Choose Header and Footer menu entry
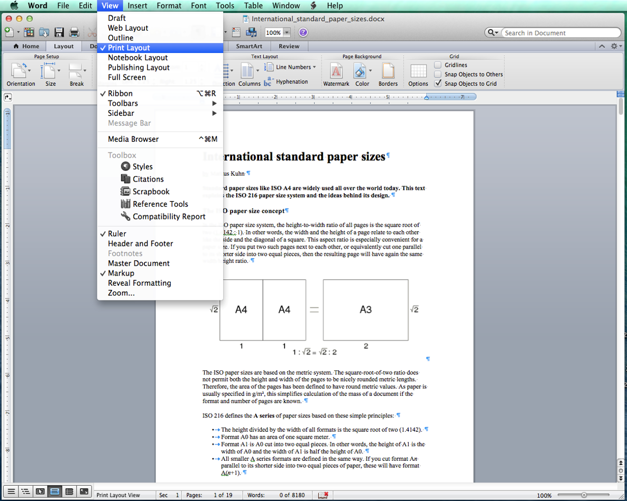Screen dimensions: 627x501 (141, 243)
